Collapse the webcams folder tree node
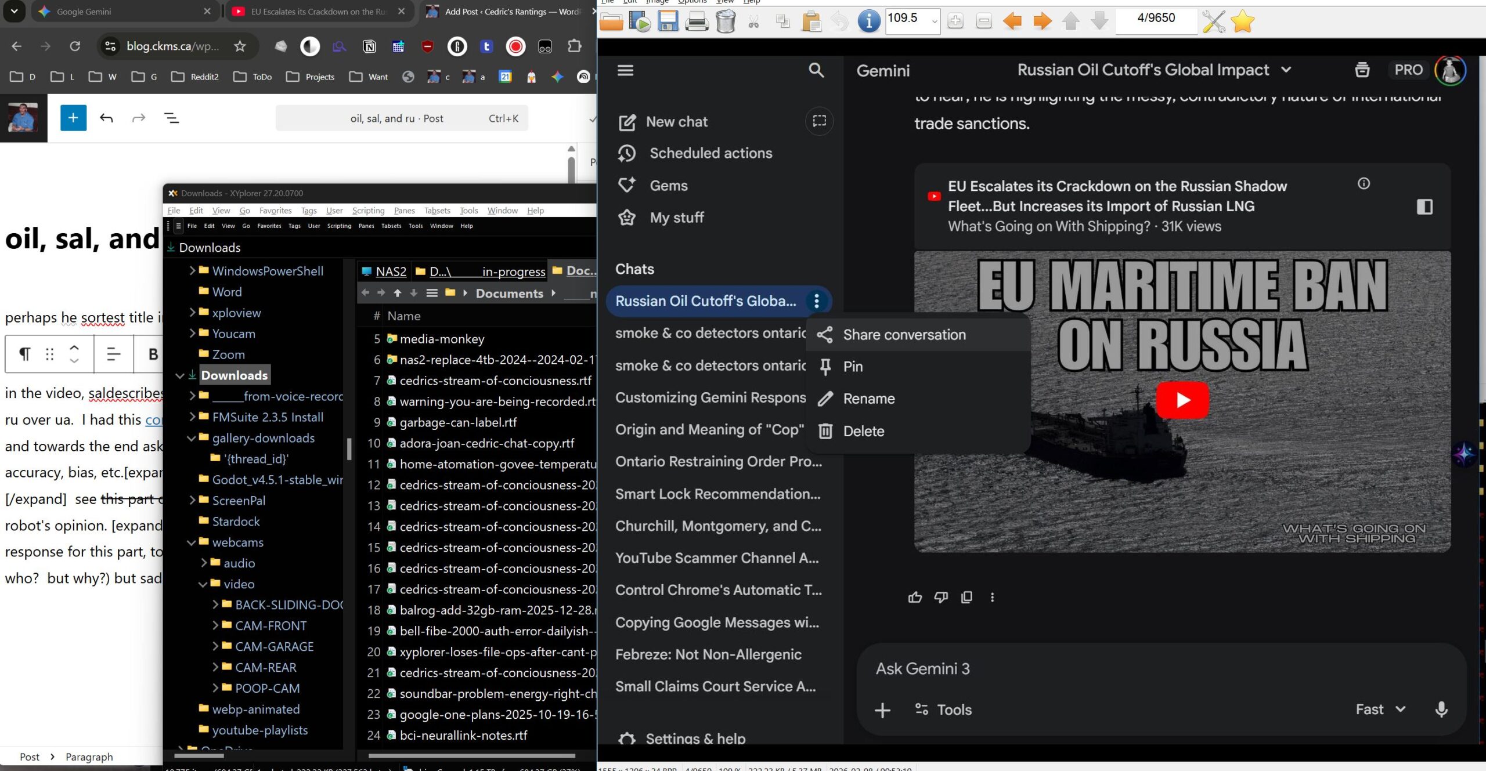Image resolution: width=1486 pixels, height=771 pixels. point(192,542)
